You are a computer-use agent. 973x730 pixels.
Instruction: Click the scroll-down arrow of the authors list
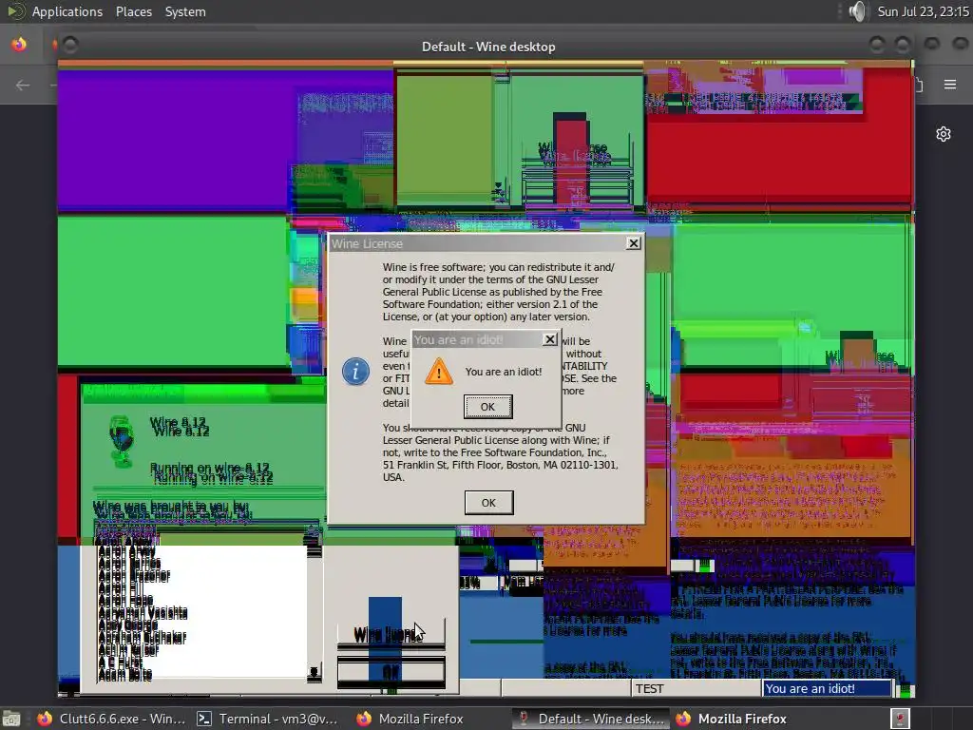click(315, 674)
